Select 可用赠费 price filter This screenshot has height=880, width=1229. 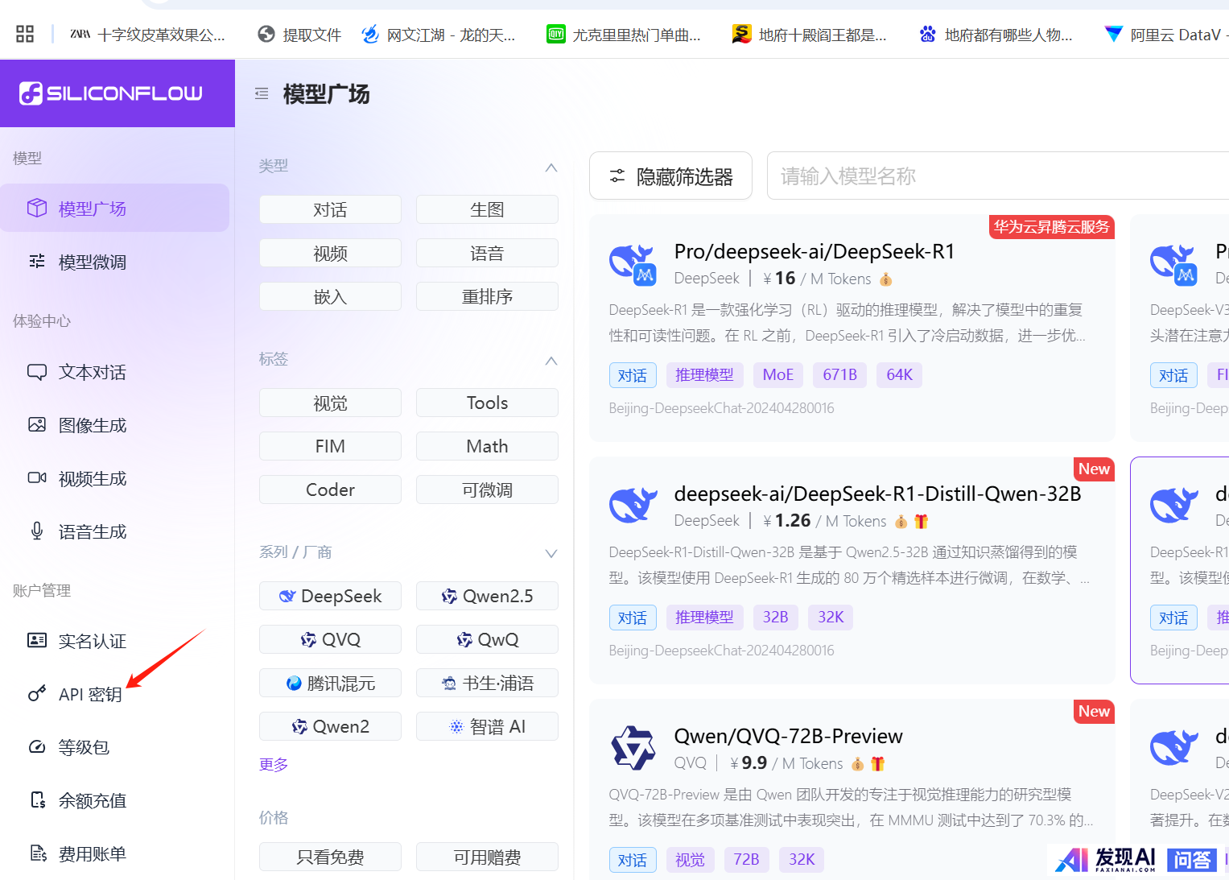[x=487, y=857]
